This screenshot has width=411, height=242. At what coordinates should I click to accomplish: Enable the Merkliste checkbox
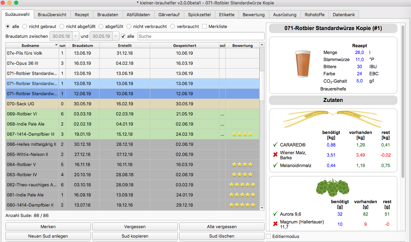204,26
